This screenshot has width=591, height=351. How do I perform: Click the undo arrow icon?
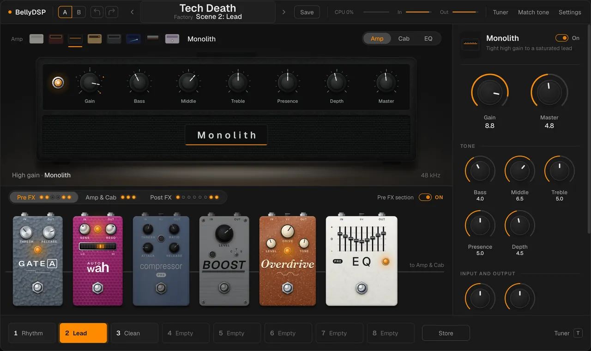[96, 12]
